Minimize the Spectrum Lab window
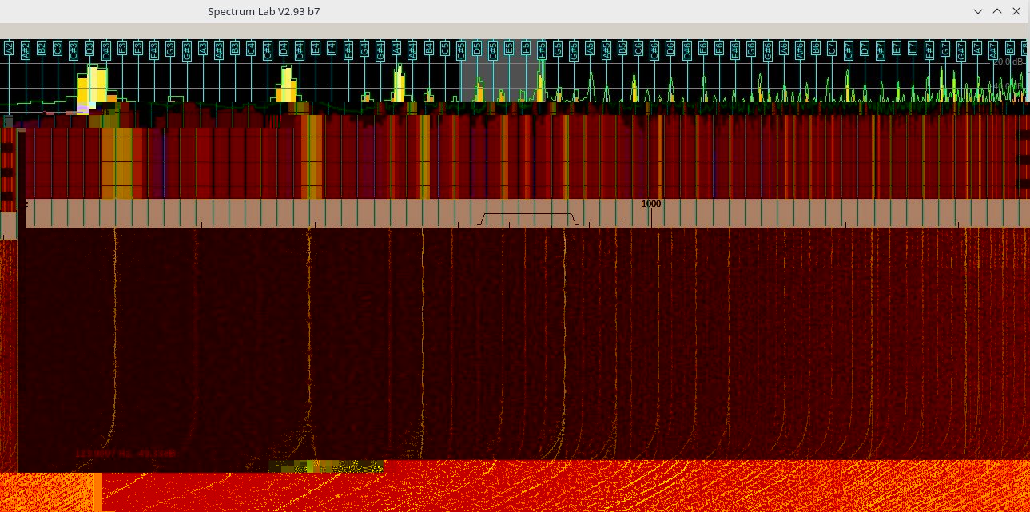The height and width of the screenshot is (512, 1030). [x=978, y=11]
